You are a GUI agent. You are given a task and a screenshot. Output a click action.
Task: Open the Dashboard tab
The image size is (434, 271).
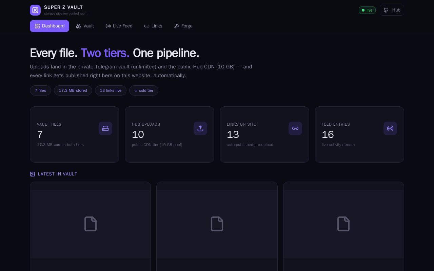click(x=50, y=26)
